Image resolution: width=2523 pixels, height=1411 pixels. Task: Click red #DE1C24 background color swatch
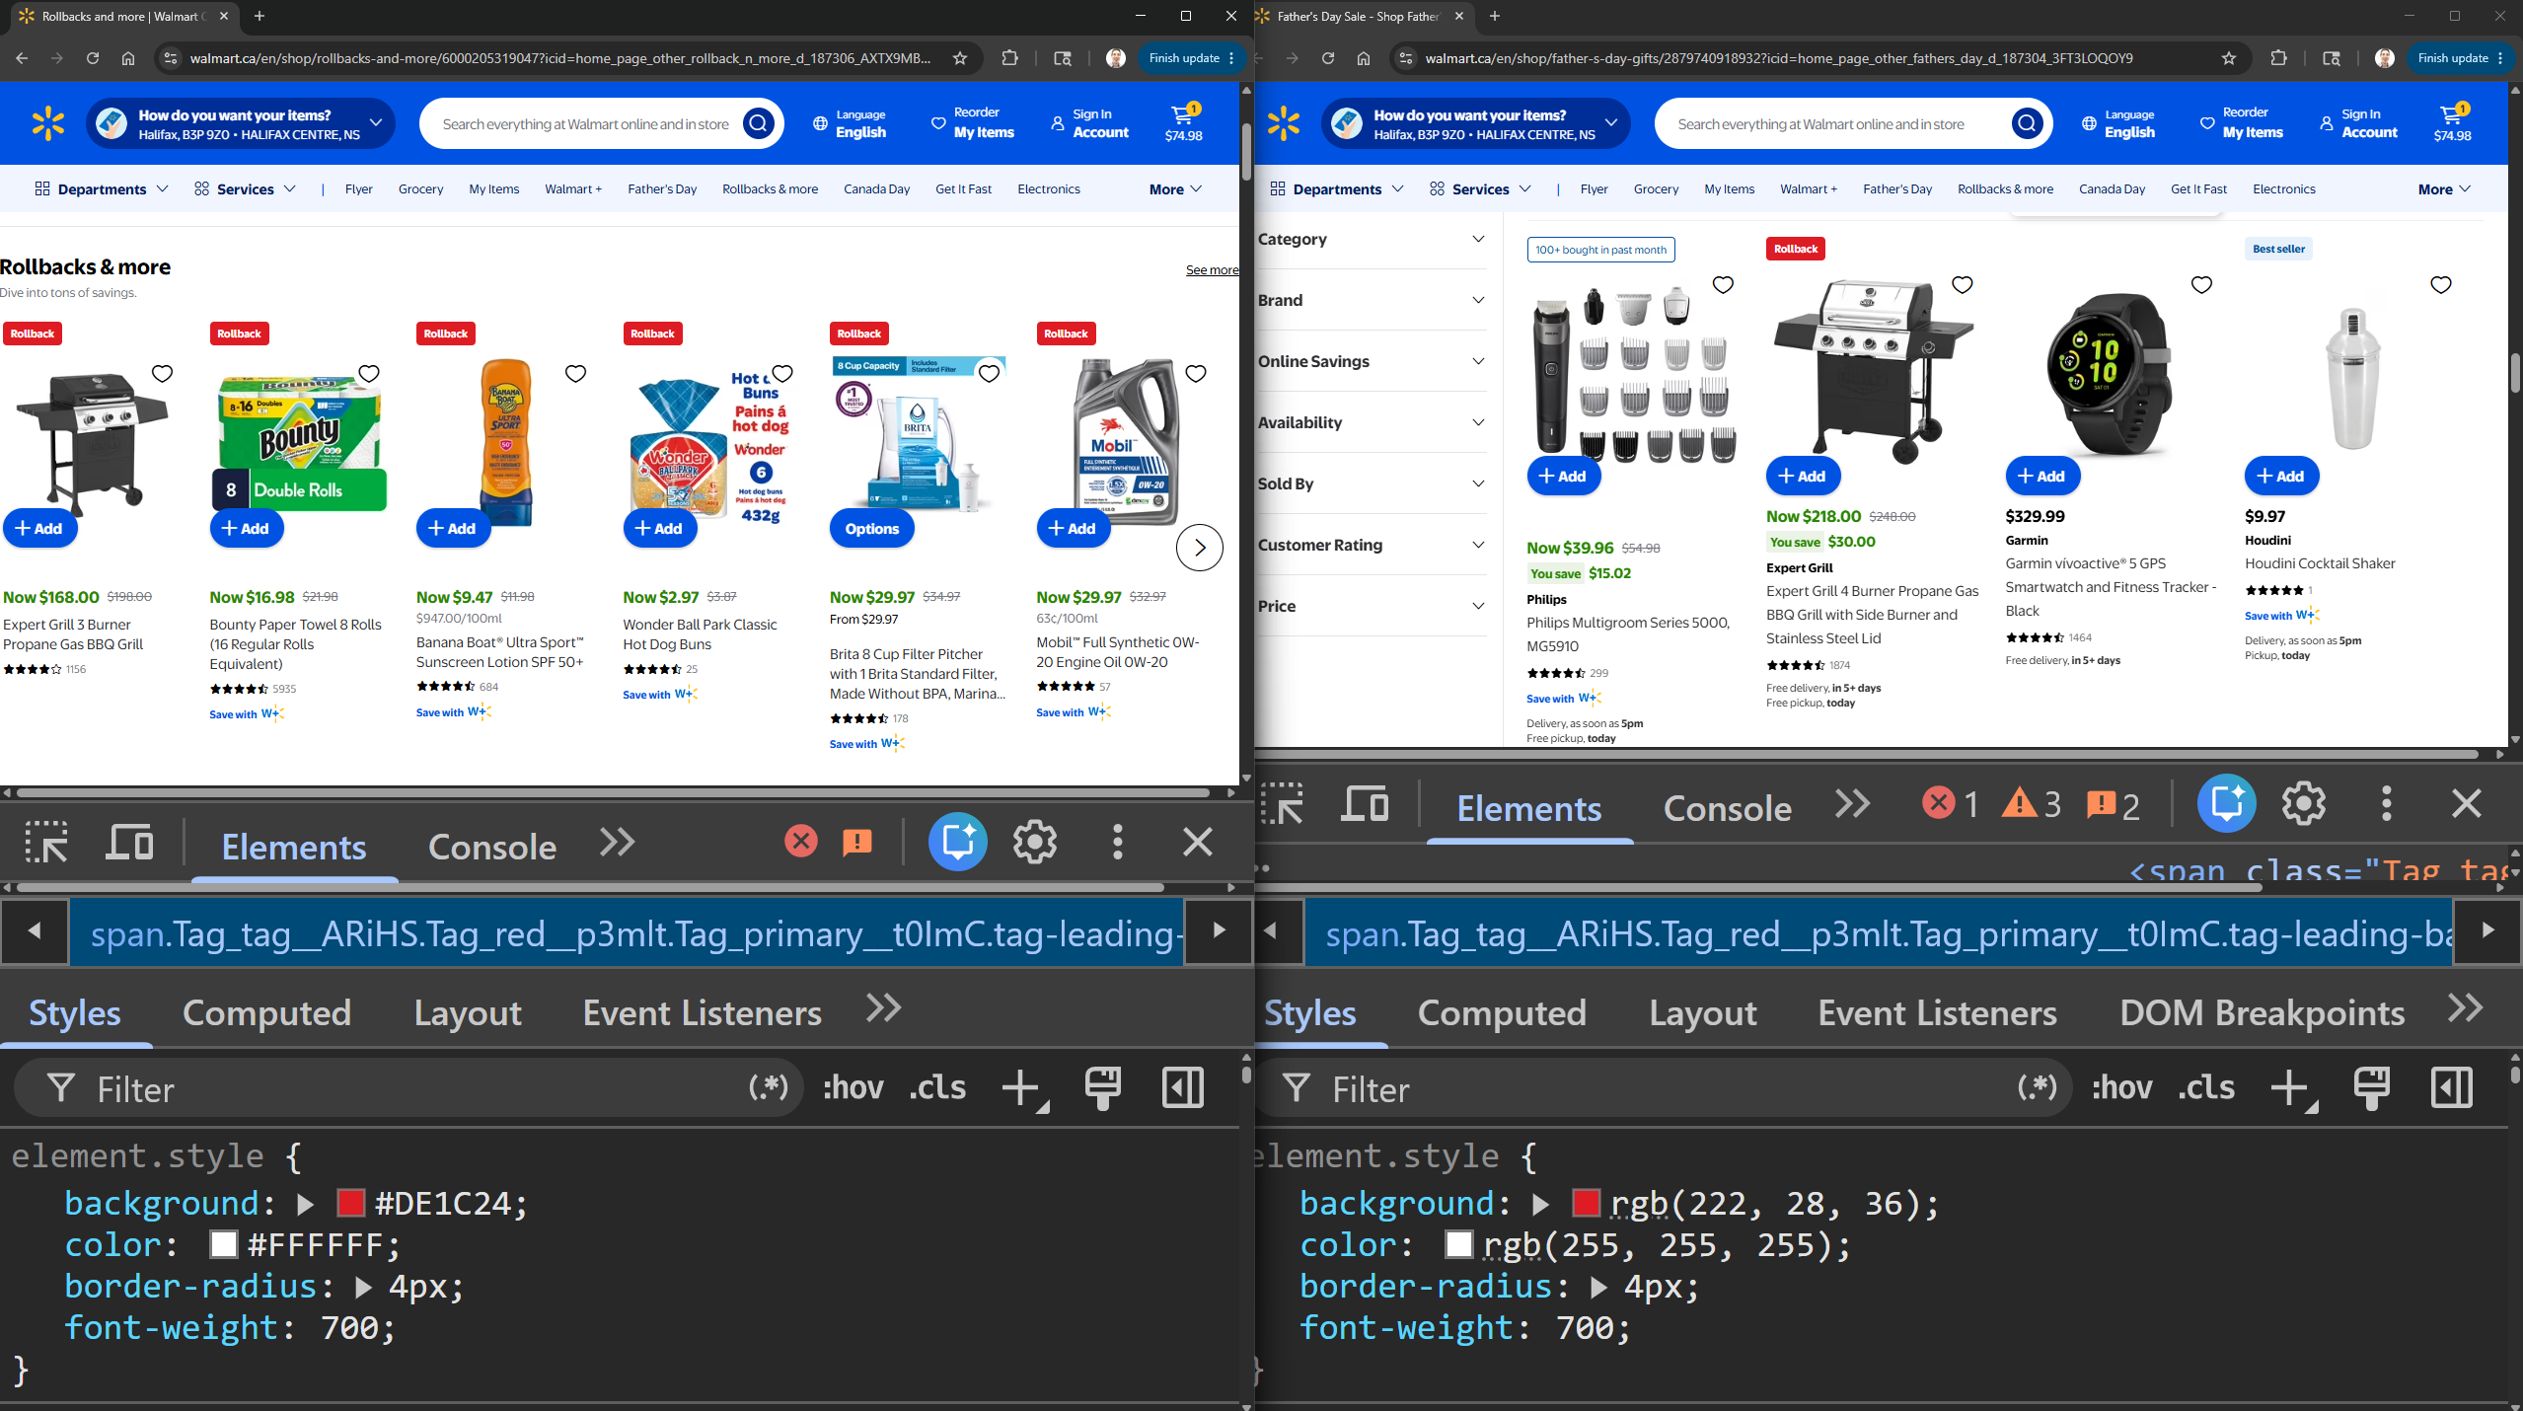click(350, 1203)
